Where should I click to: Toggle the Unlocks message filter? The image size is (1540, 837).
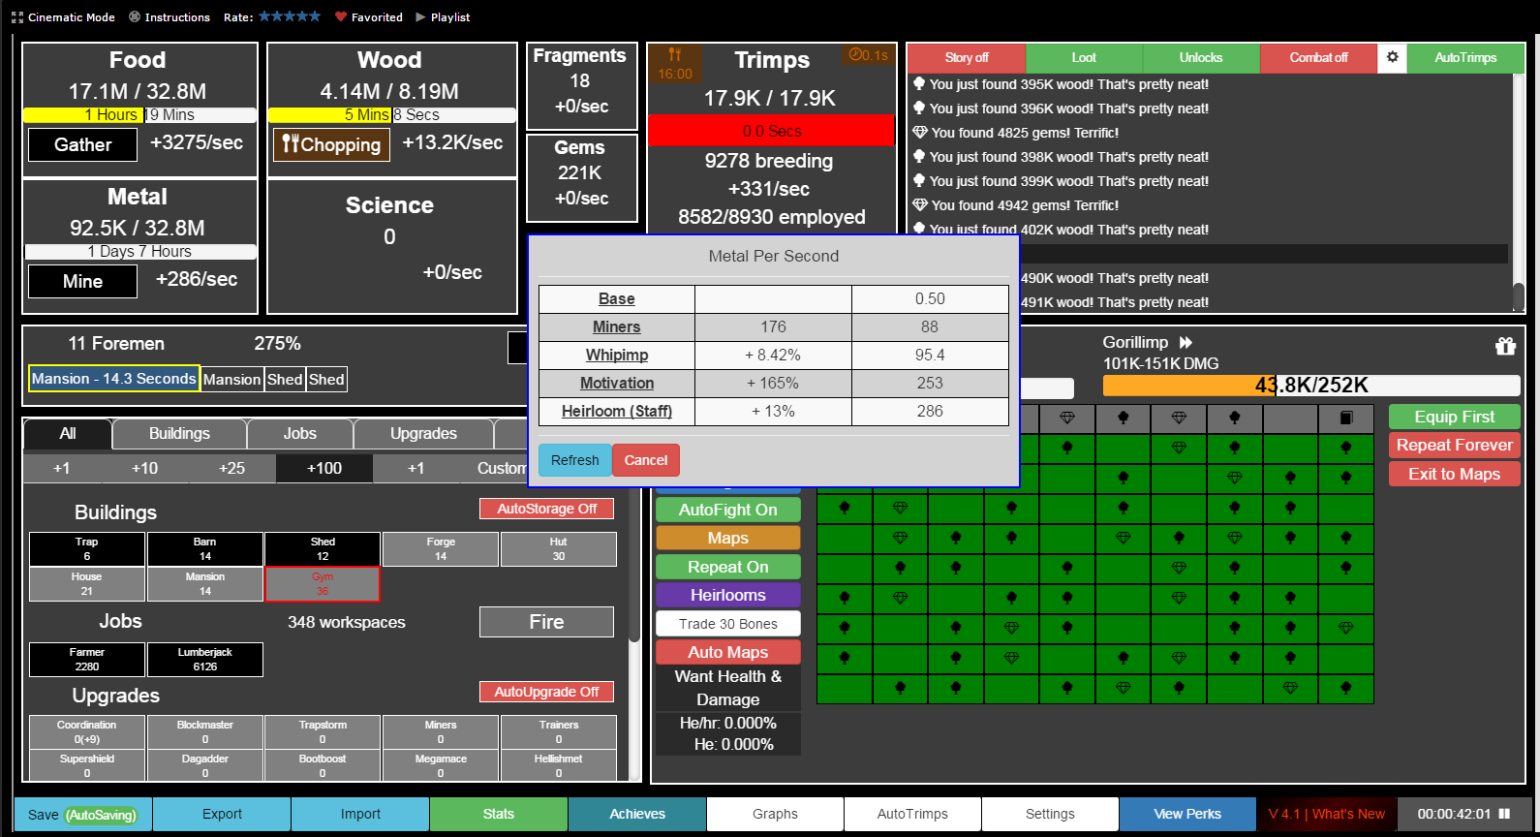(1201, 57)
